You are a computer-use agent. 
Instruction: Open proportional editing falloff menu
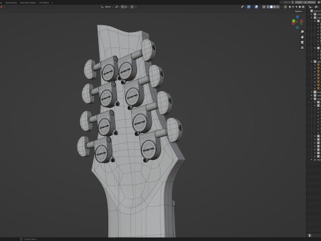(136, 7)
